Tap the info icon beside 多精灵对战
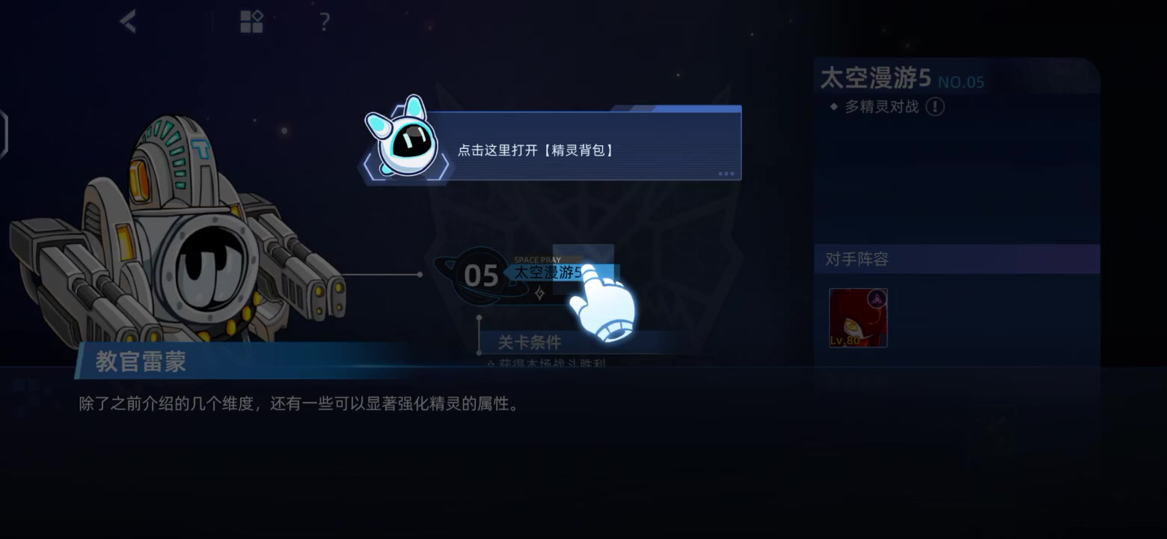The width and height of the screenshot is (1167, 539). pos(935,106)
